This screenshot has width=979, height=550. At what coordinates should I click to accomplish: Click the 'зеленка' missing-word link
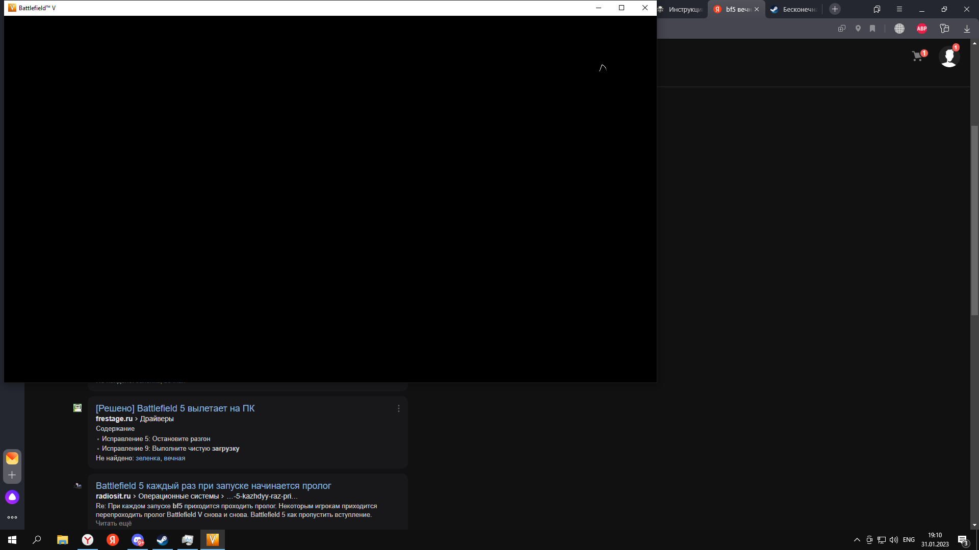[148, 458]
